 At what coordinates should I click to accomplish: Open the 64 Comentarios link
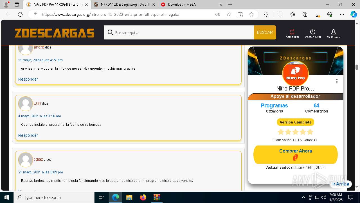[316, 105]
